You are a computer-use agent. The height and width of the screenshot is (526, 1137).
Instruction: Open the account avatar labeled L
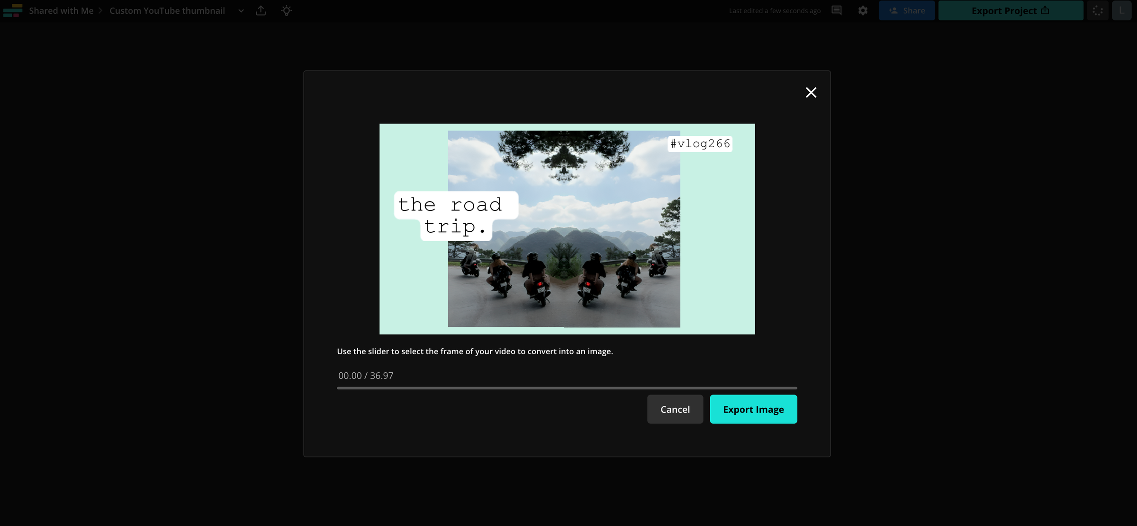click(1121, 10)
